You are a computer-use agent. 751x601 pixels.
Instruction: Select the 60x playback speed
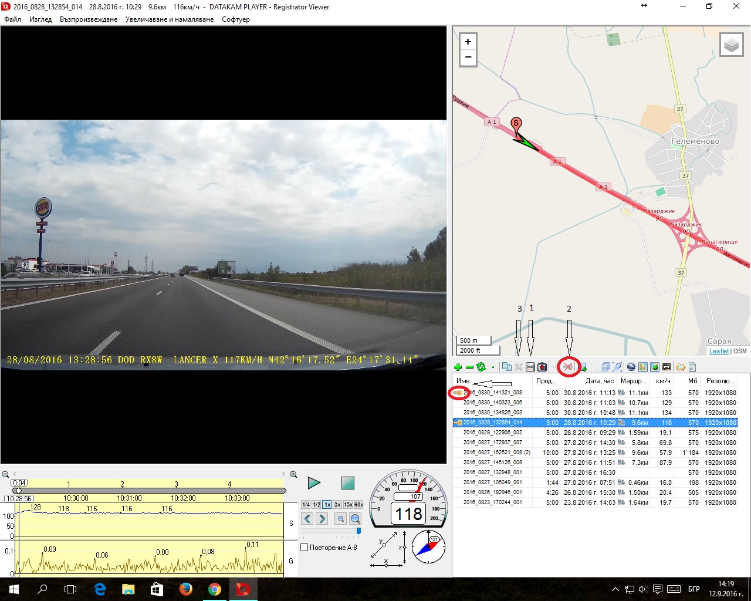[358, 505]
